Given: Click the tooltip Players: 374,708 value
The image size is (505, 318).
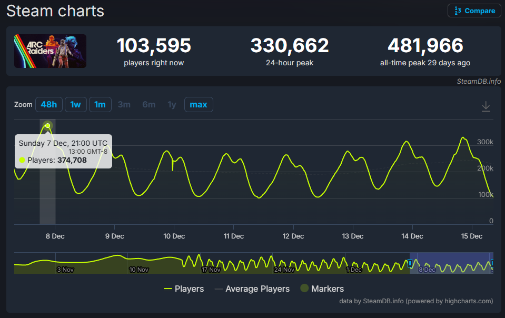Looking at the screenshot, I should coord(57,160).
